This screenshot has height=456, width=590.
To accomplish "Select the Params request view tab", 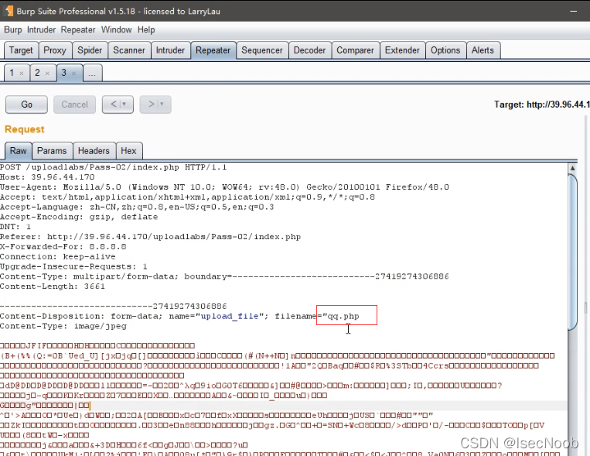I will [52, 151].
